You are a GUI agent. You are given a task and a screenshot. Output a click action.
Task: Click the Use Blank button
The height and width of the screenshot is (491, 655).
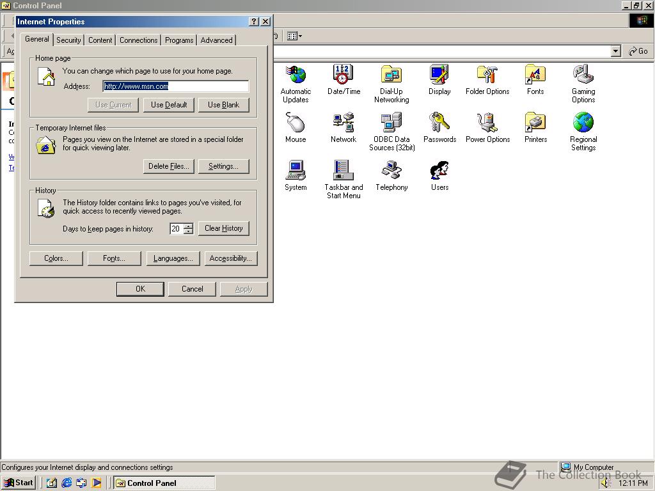pos(223,105)
